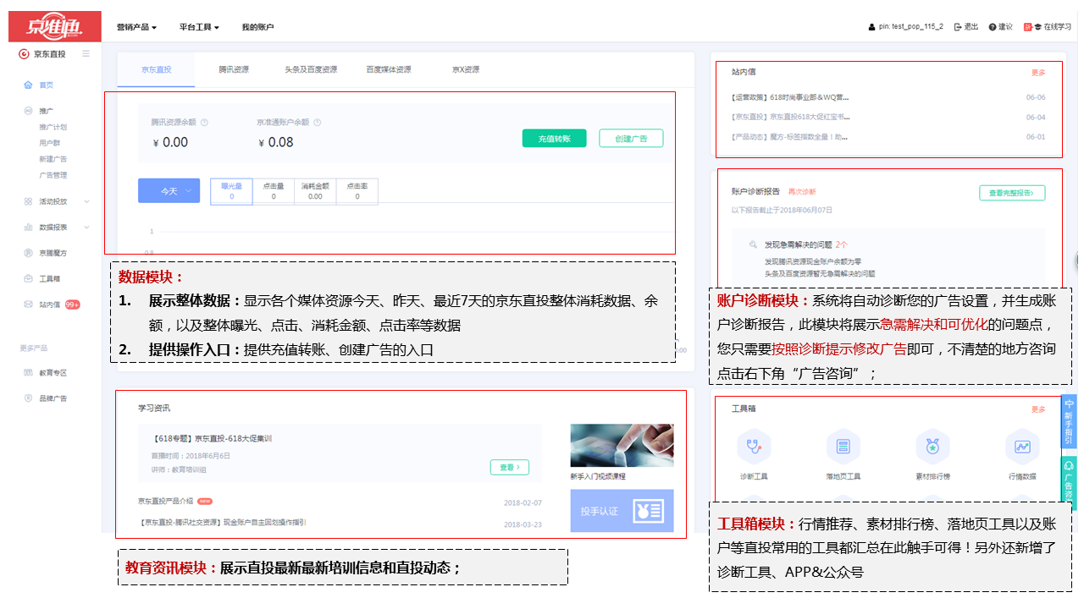Click the 建议 question mark icon
This screenshot has height=609, width=1084.
(x=993, y=27)
